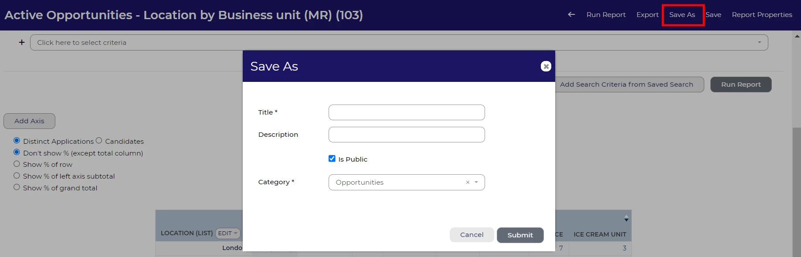Click the sort arrows above Ice Cream Unit

point(626,218)
